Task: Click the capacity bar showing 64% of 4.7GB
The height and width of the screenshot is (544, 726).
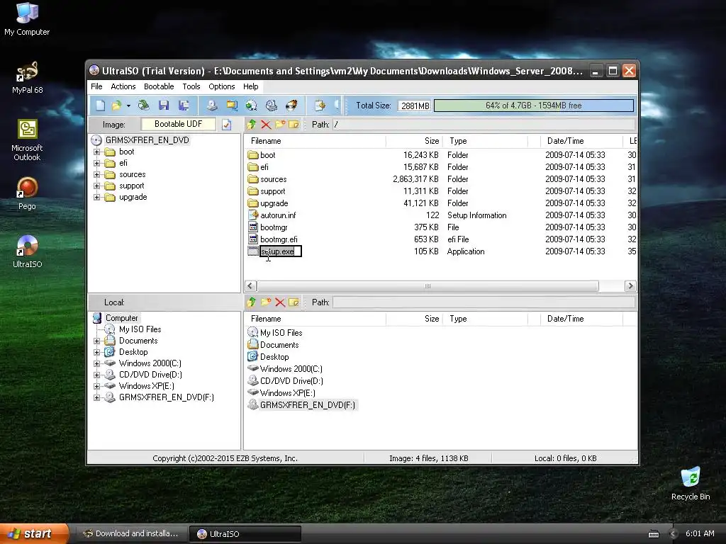Action: (x=534, y=106)
